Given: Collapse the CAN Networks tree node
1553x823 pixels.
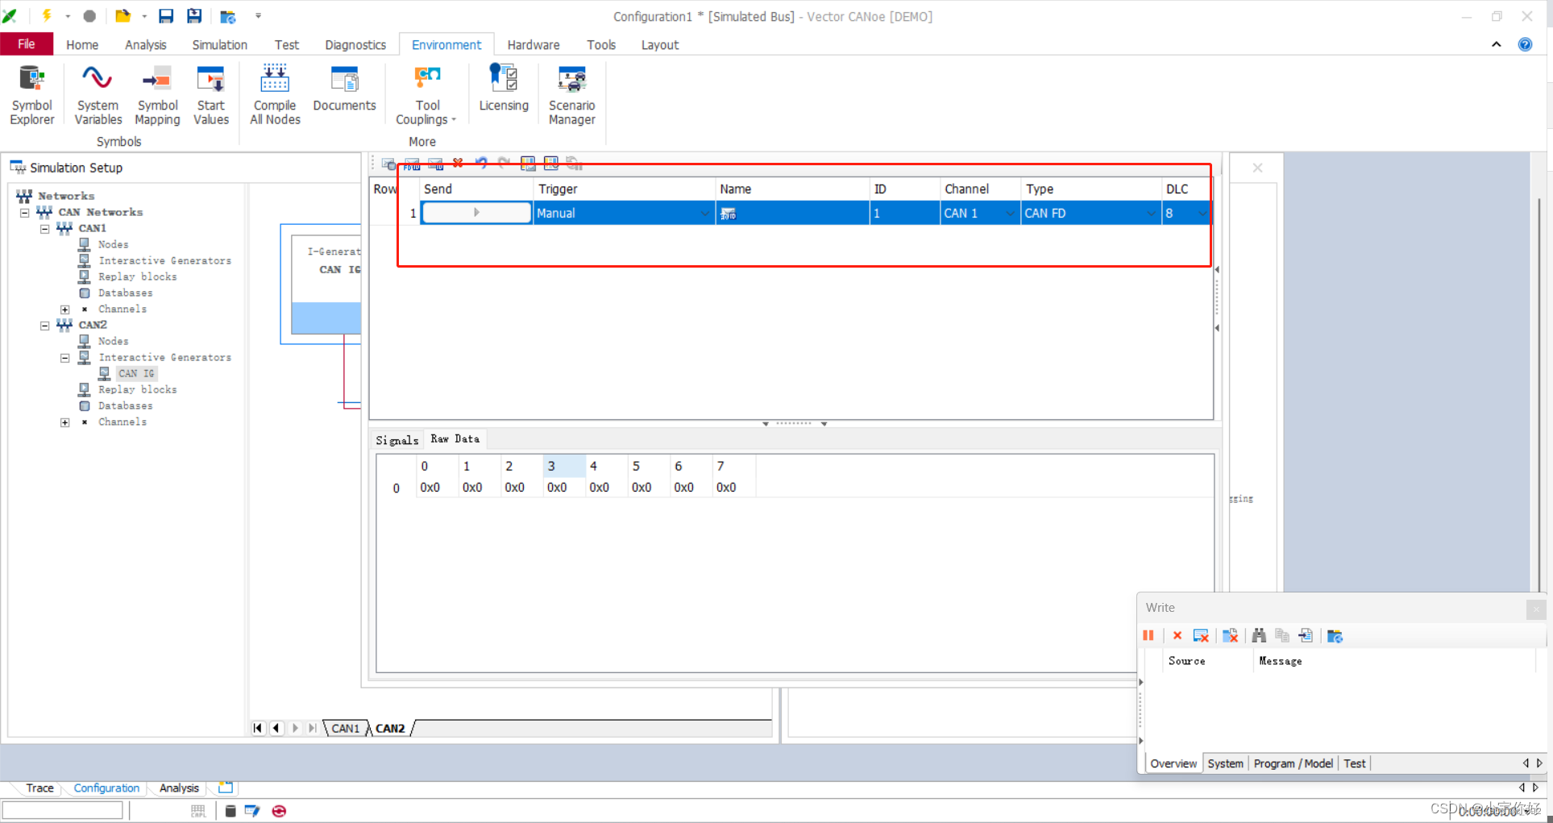Looking at the screenshot, I should tap(25, 213).
